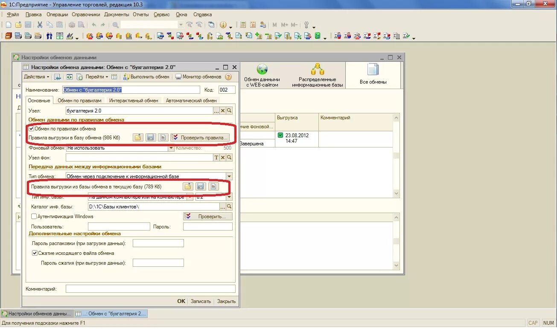Click the clear X button in Узел фон field
Image resolution: width=557 pixels, height=329 pixels.
pyautogui.click(x=223, y=158)
